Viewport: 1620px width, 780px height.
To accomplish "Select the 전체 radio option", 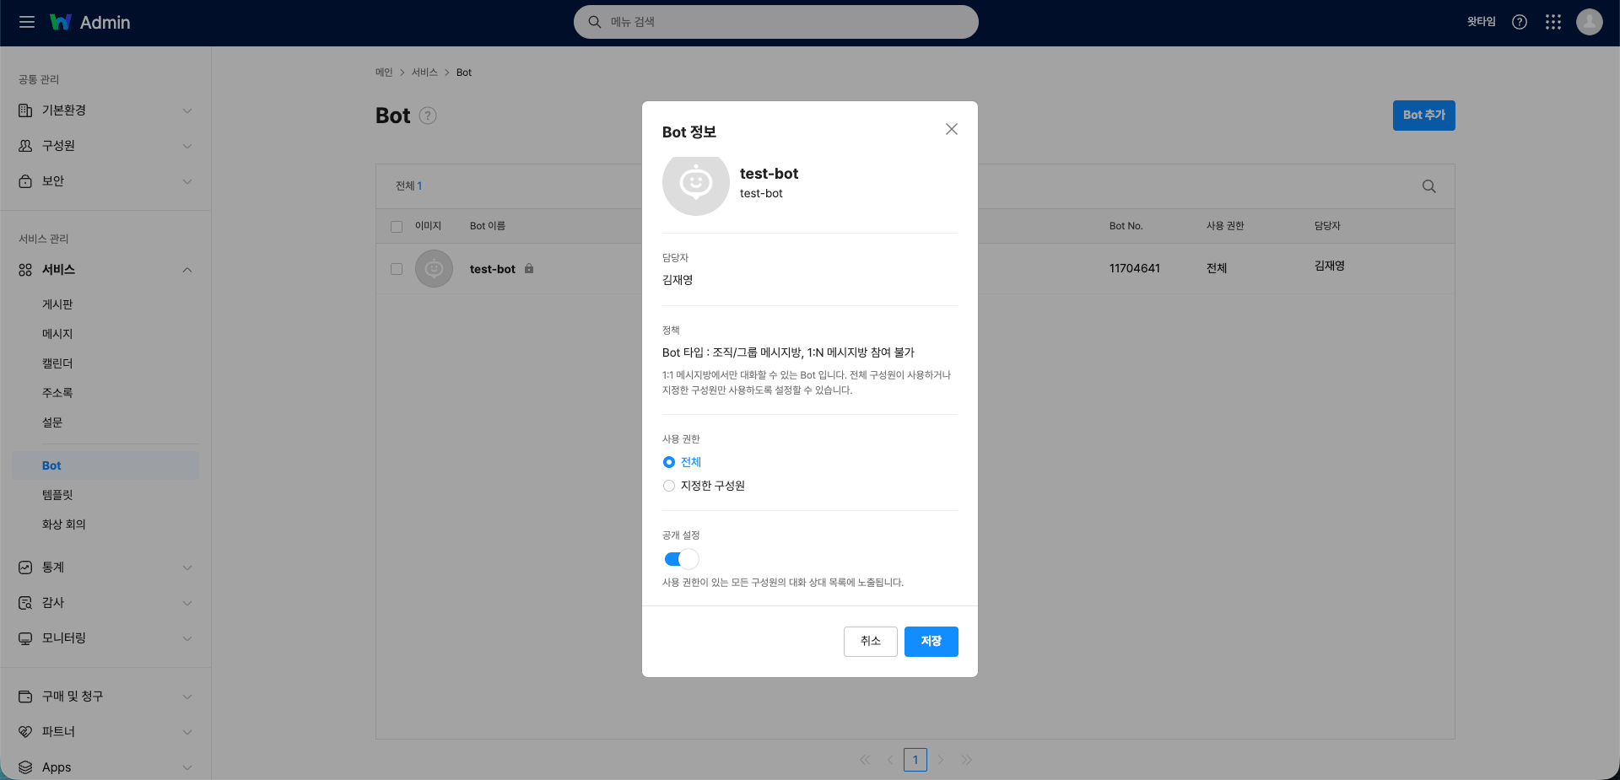I will pos(669,462).
